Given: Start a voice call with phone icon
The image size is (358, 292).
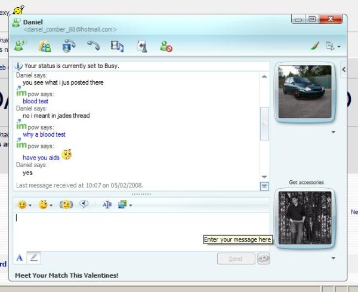Looking at the screenshot, I should coord(93,45).
